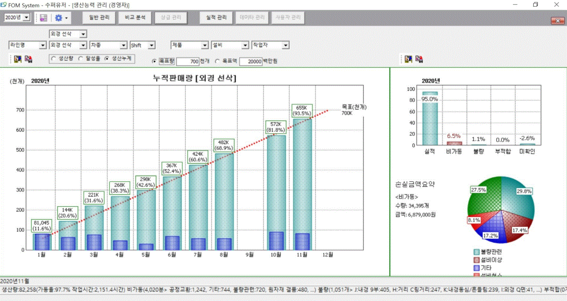
Task: Click the 불량관련 legend color swatch
Action: click(477, 252)
